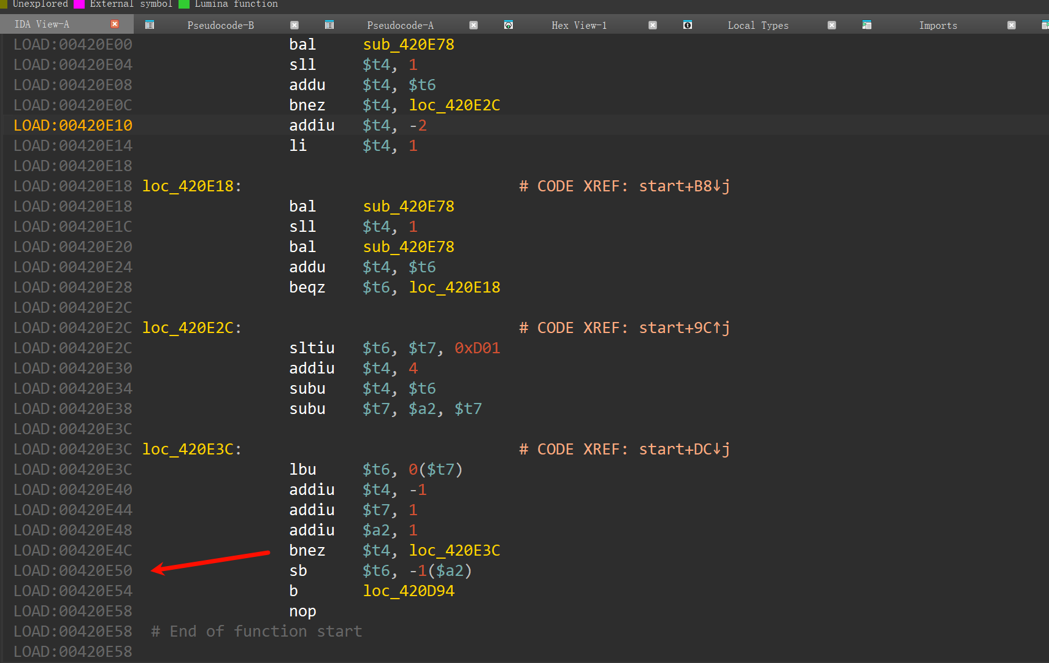This screenshot has width=1049, height=663.
Task: Close the Imports tab
Action: pos(1012,25)
